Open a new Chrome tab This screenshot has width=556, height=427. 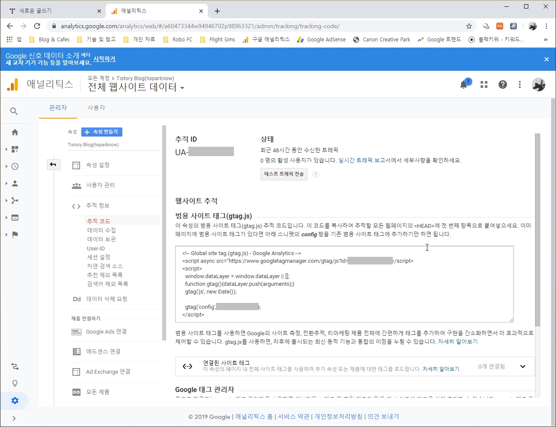[217, 11]
